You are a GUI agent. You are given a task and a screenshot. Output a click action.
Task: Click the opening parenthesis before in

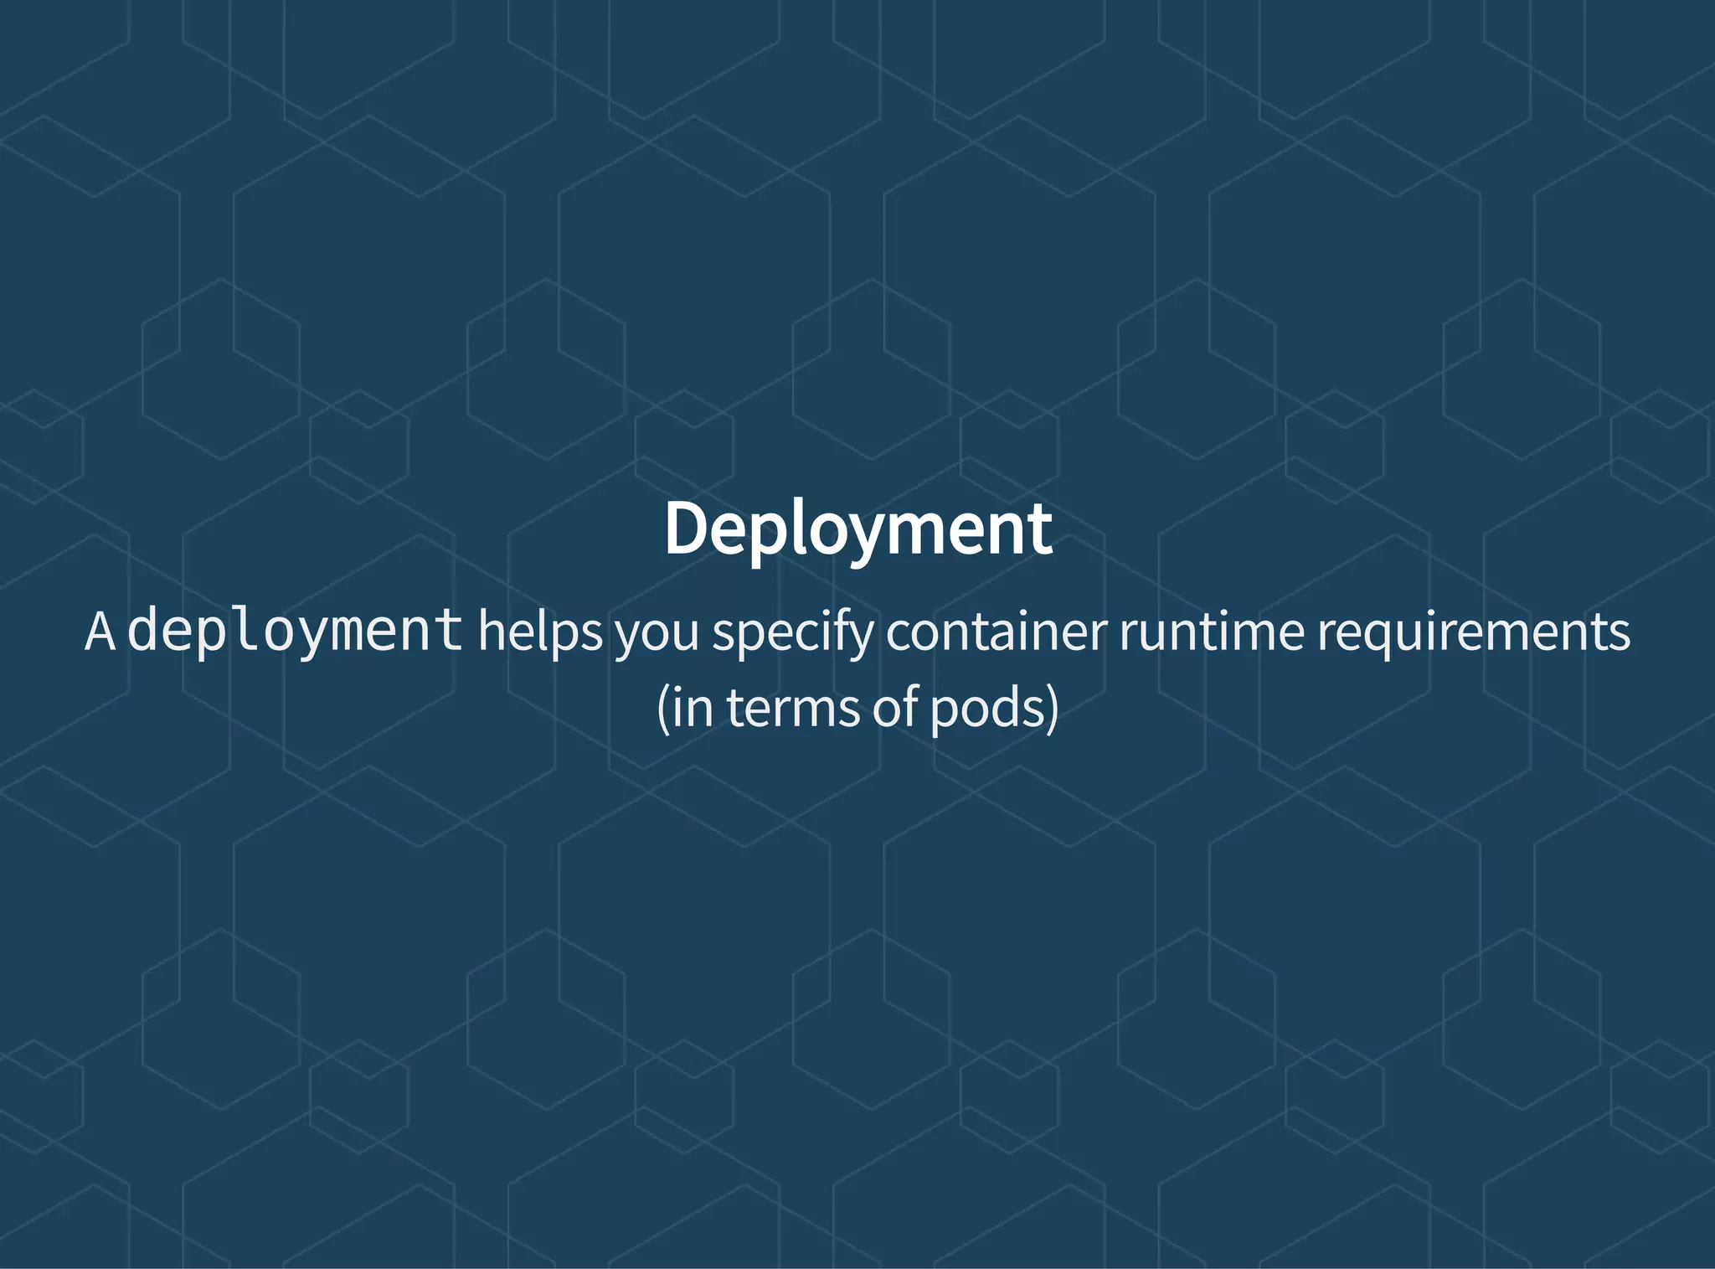click(x=663, y=709)
